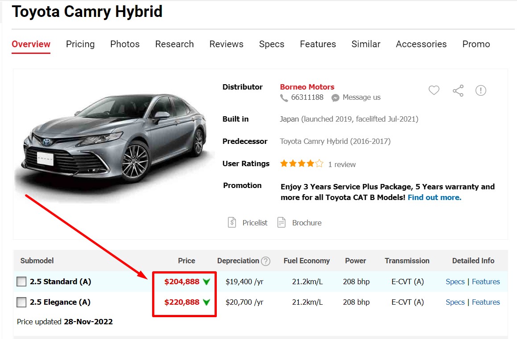Open Specs link for 2.5 Elegance (A)
Viewport: 517px width, 339px height.
pyautogui.click(x=455, y=302)
